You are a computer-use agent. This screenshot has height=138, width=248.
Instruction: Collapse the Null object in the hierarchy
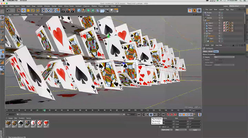click(x=204, y=20)
